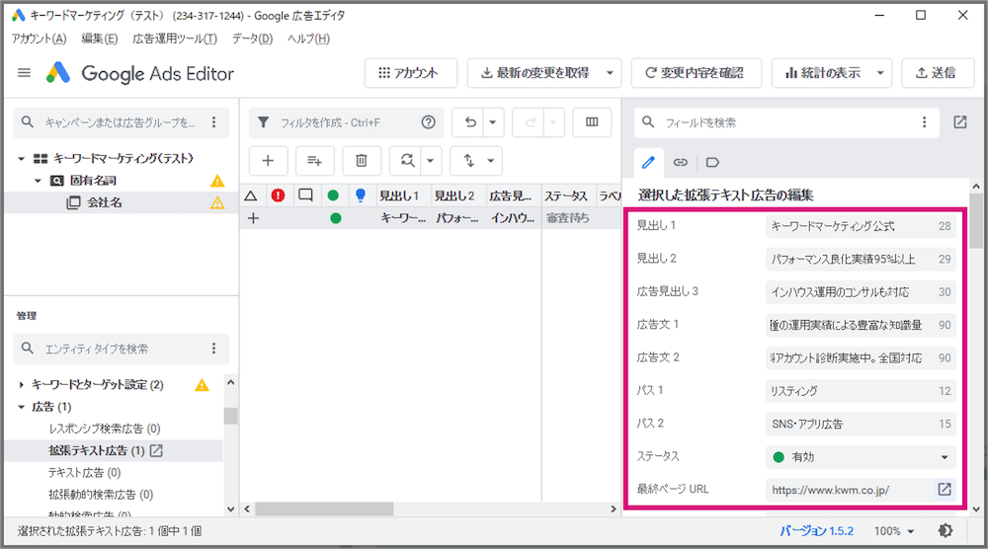Viewport: 988px width, 549px height.
Task: Click 統計の表示 button
Action: [x=822, y=73]
